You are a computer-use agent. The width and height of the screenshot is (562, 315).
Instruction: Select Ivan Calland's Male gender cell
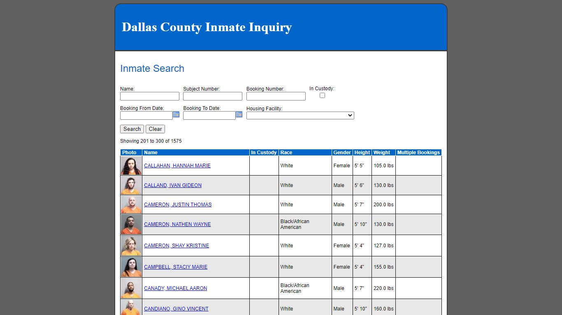342,185
